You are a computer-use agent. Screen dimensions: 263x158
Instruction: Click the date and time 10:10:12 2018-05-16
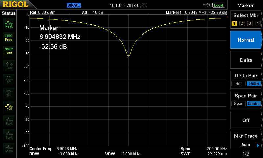[129, 6]
